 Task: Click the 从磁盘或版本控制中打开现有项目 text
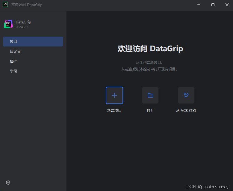pyautogui.click(x=149, y=69)
